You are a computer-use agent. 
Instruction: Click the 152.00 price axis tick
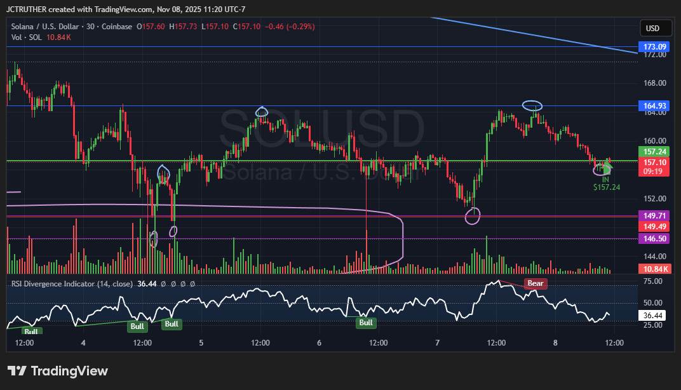point(654,198)
